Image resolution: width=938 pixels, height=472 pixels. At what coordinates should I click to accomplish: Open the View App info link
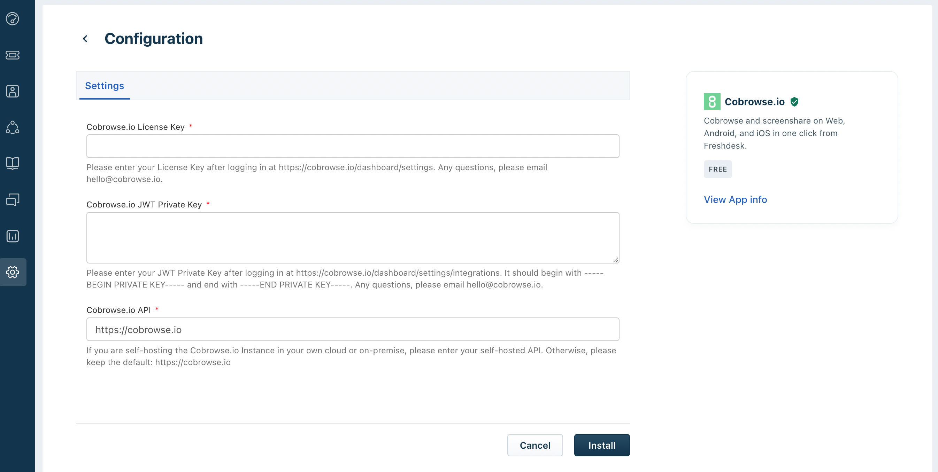coord(735,199)
